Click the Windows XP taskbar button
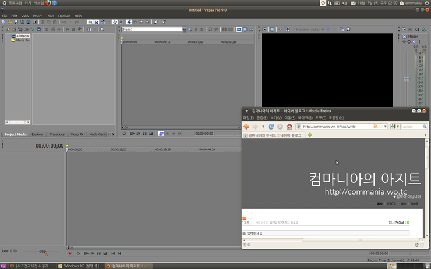This screenshot has height=269, width=431. pyautogui.click(x=79, y=266)
